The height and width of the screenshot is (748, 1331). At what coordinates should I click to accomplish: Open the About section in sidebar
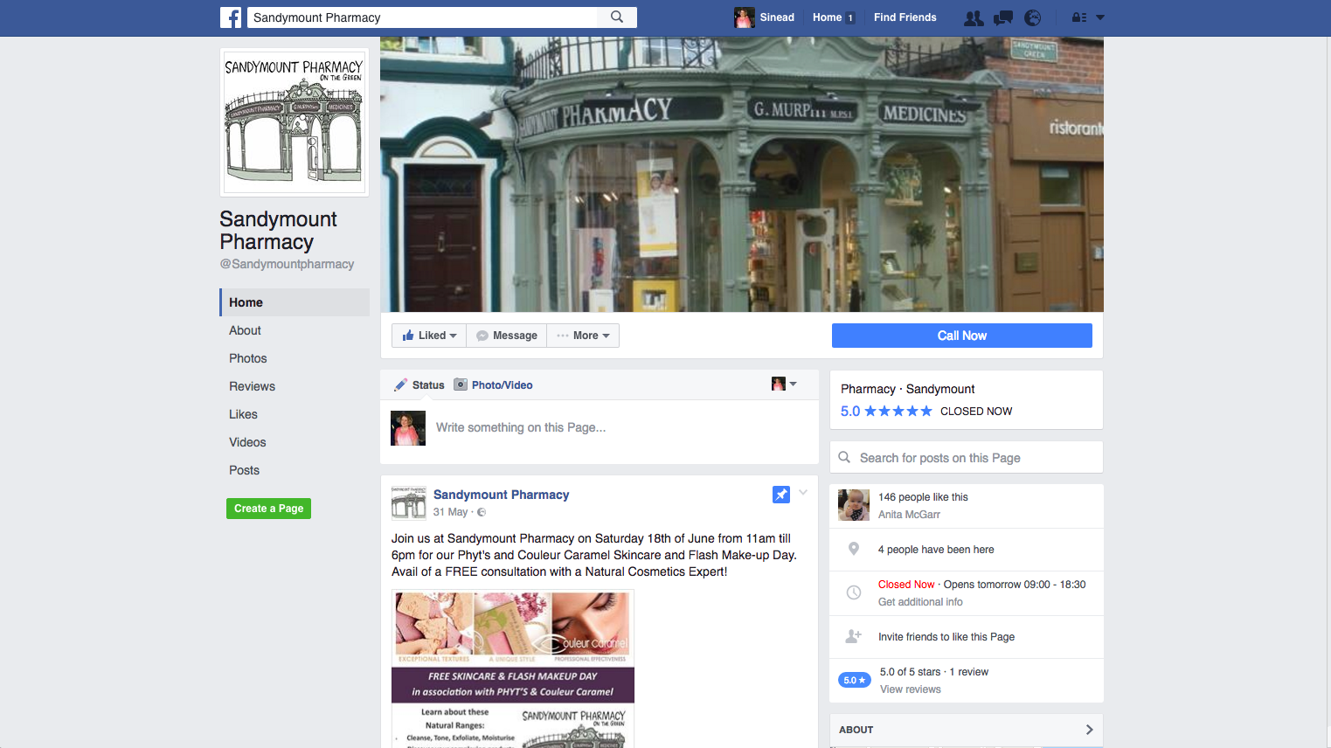pyautogui.click(x=246, y=330)
